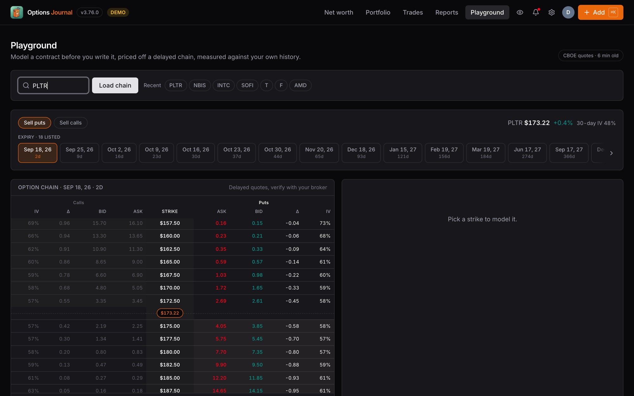The height and width of the screenshot is (396, 634).
Task: Select the Sep 18, 26 expiry
Action: 38,153
